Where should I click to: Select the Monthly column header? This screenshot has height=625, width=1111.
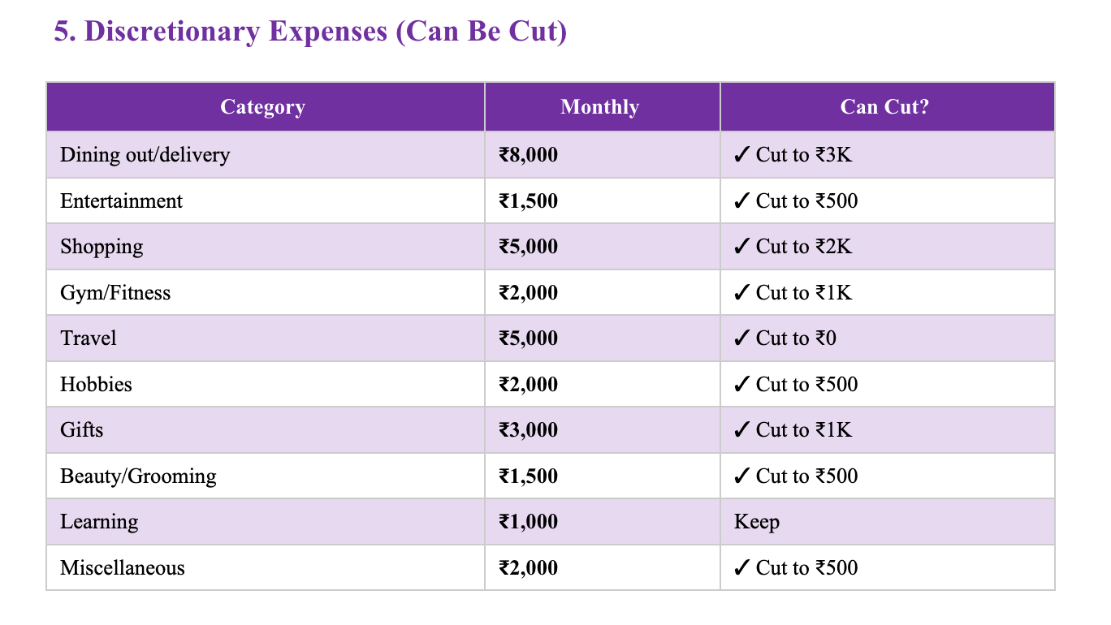pos(599,107)
